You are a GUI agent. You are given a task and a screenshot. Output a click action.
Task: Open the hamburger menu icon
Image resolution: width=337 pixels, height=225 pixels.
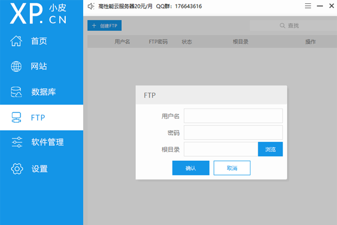click(307, 6)
